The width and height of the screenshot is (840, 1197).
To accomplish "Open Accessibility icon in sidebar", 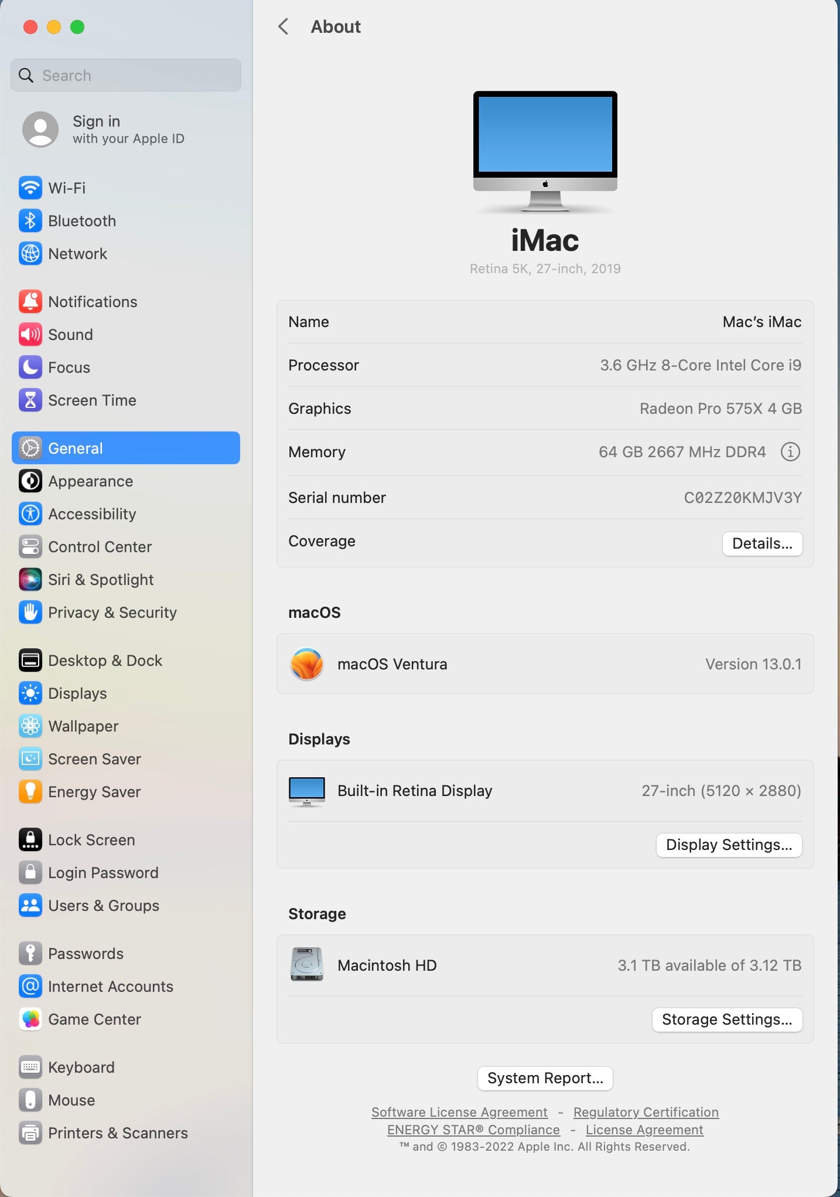I will pos(30,514).
